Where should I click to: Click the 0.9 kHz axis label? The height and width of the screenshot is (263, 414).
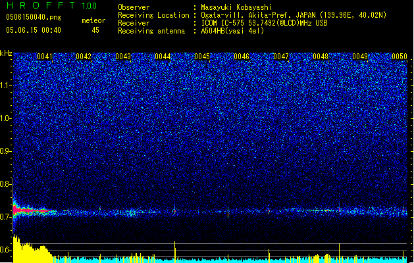pyautogui.click(x=5, y=151)
